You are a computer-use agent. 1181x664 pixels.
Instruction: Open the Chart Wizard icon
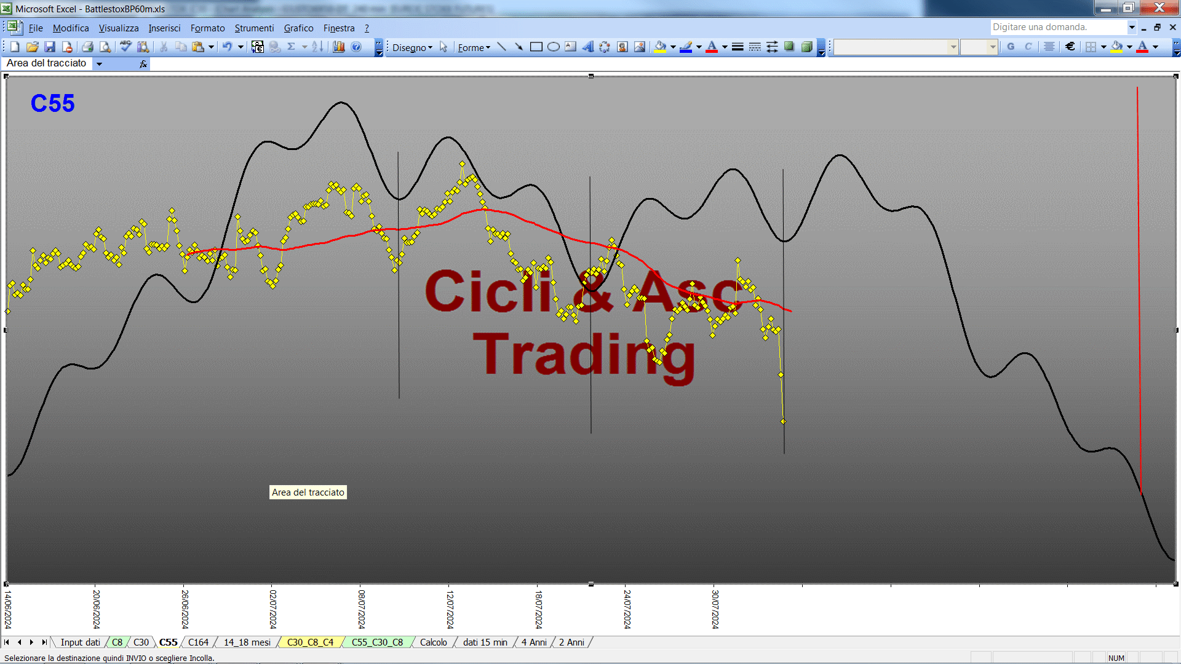[338, 47]
